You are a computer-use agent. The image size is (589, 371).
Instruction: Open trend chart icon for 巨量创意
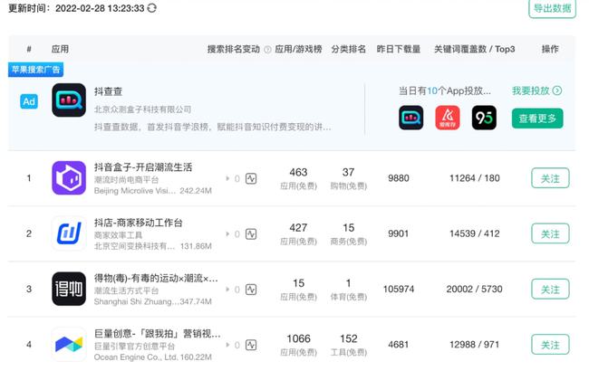click(251, 345)
